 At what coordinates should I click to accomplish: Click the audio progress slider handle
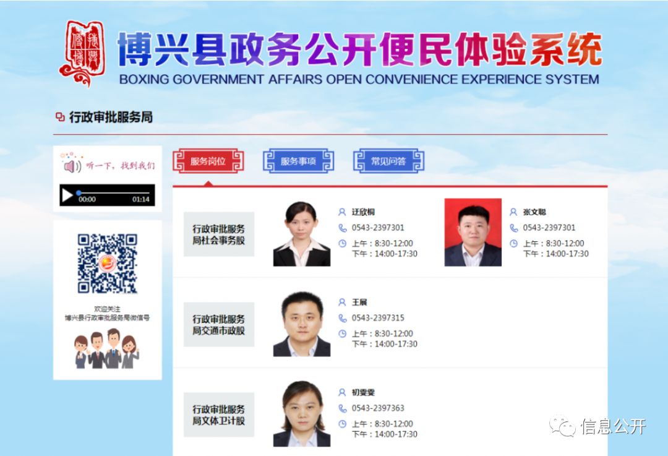[x=79, y=193]
